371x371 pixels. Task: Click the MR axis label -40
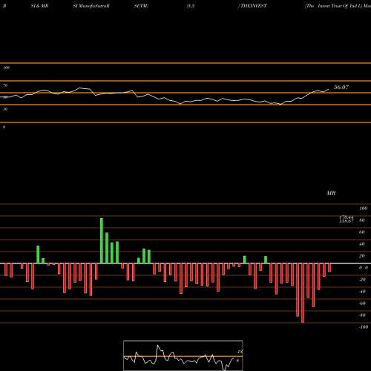362,292
